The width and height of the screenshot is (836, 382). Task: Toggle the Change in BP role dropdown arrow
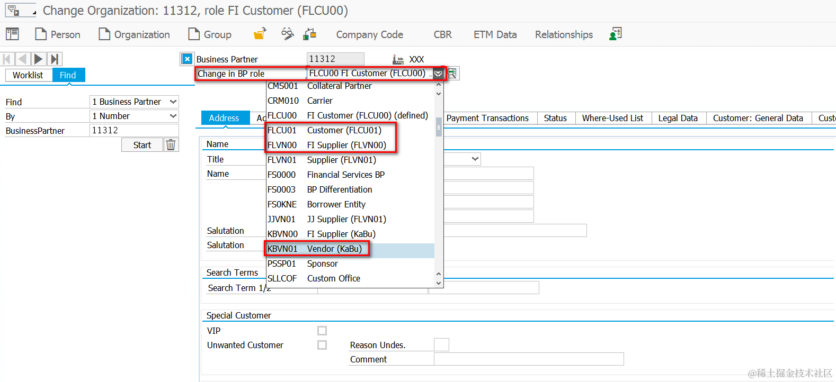(438, 74)
